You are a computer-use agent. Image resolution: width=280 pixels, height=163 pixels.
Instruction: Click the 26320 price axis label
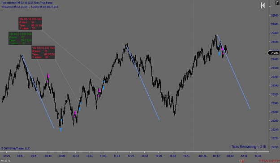[275, 94]
